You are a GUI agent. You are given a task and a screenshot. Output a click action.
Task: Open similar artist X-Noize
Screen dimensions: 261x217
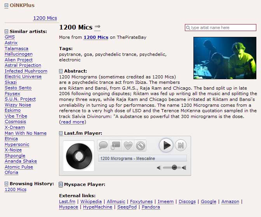tap(13, 150)
